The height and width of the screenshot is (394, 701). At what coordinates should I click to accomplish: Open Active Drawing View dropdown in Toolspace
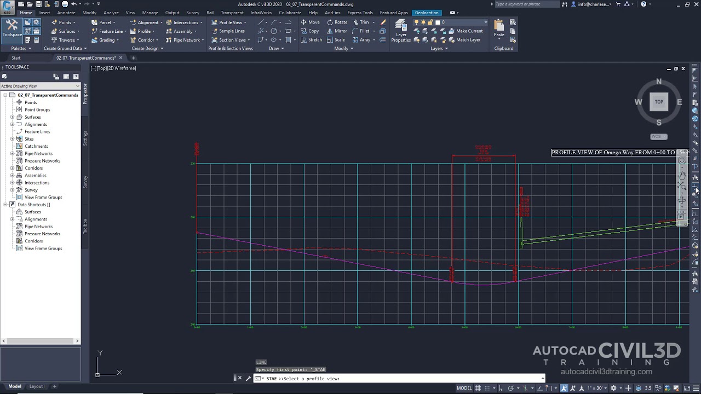40,86
